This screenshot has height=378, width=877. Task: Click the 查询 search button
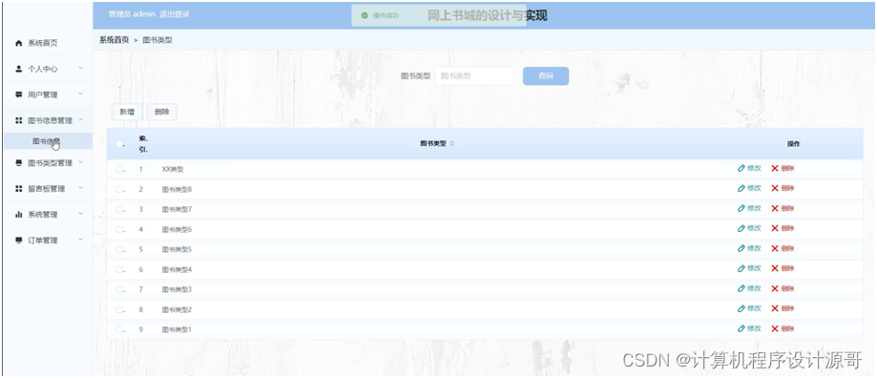[x=546, y=76]
